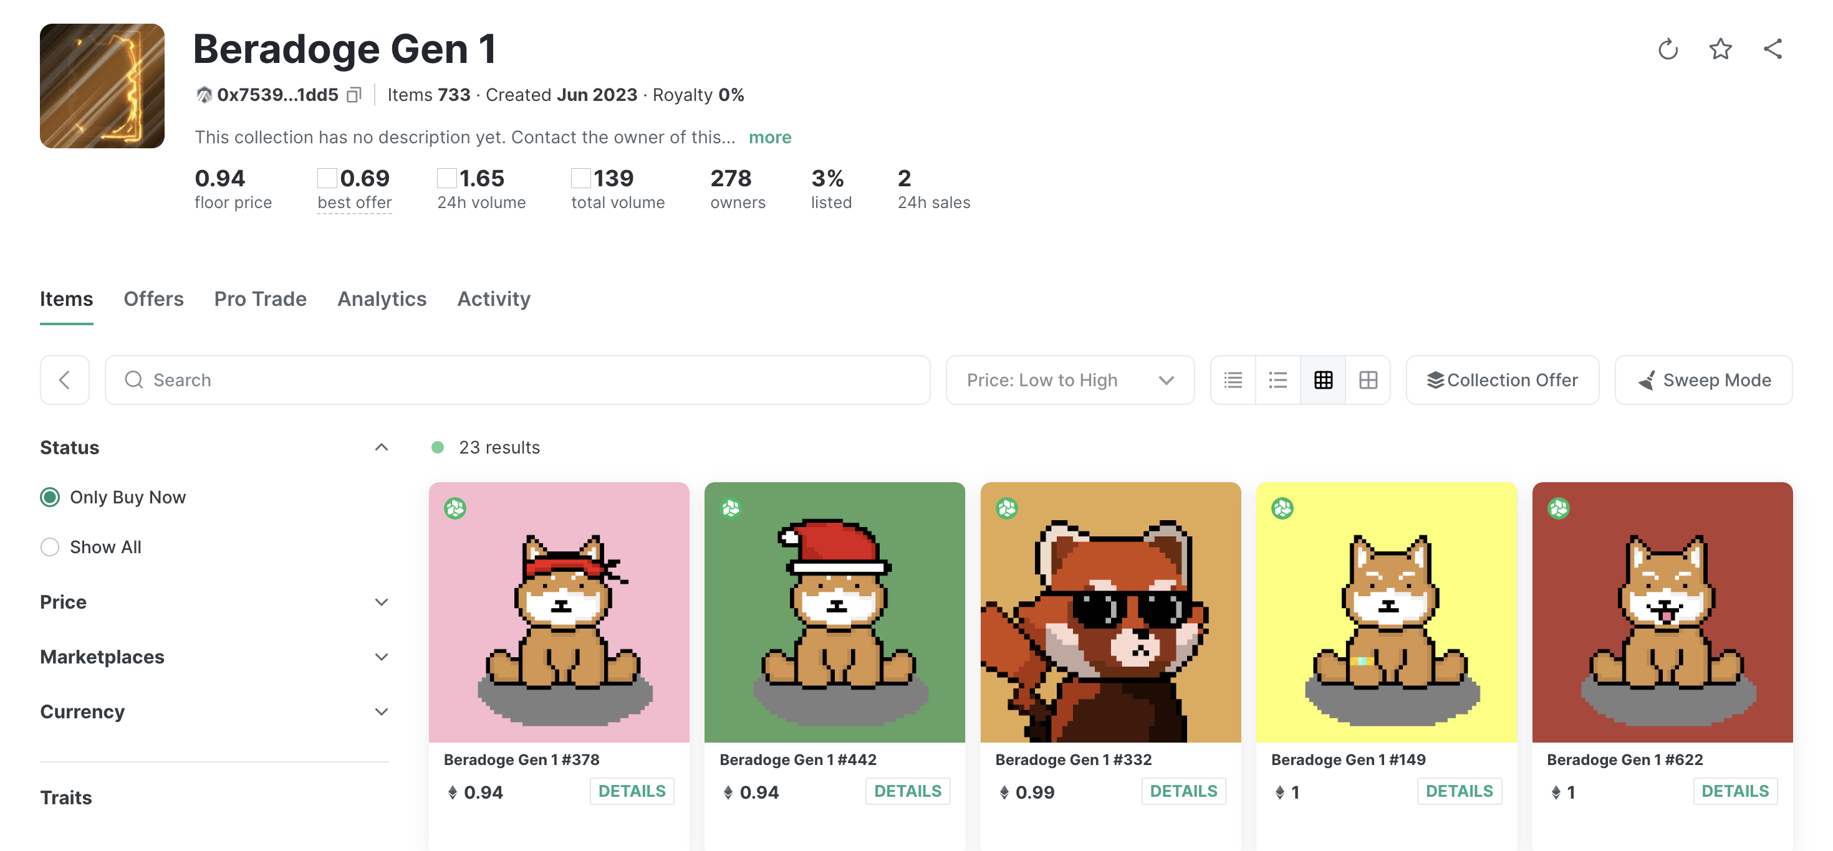This screenshot has width=1833, height=851.
Task: Switch to the Offers tab
Action: (154, 298)
